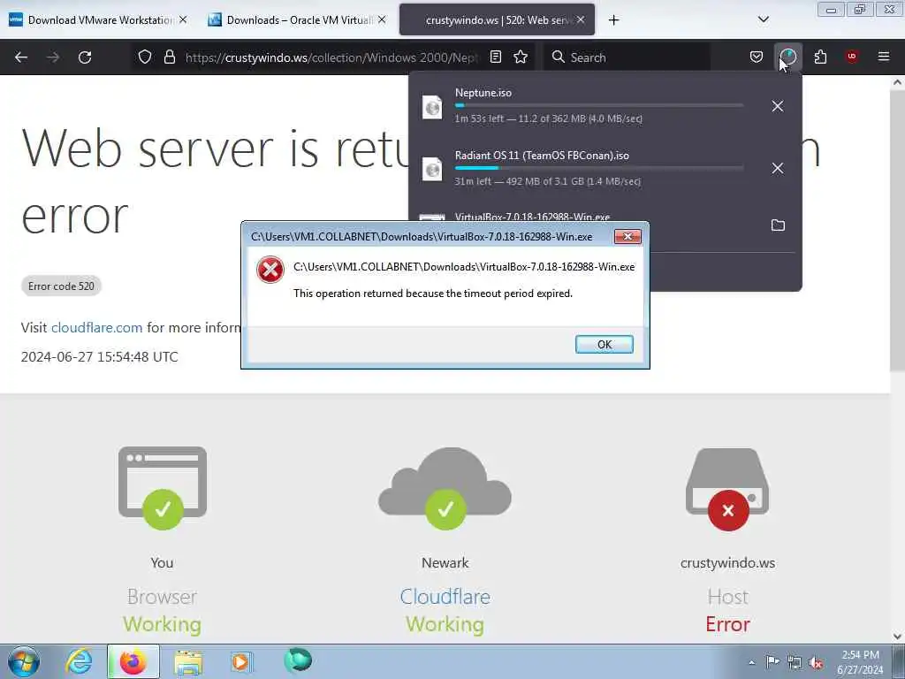Cancel the Neptune.iso download
The image size is (905, 679).
click(x=778, y=106)
